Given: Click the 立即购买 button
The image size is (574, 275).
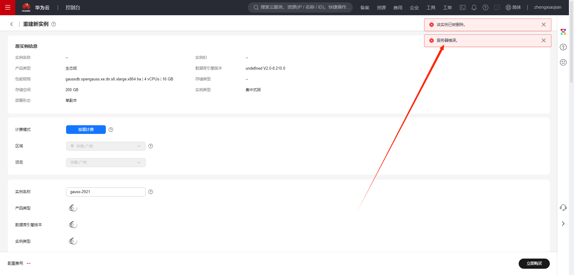Looking at the screenshot, I should pos(534,263).
